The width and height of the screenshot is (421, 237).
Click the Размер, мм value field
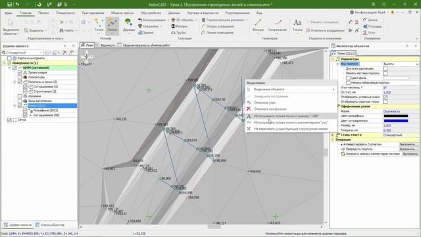coord(401,126)
